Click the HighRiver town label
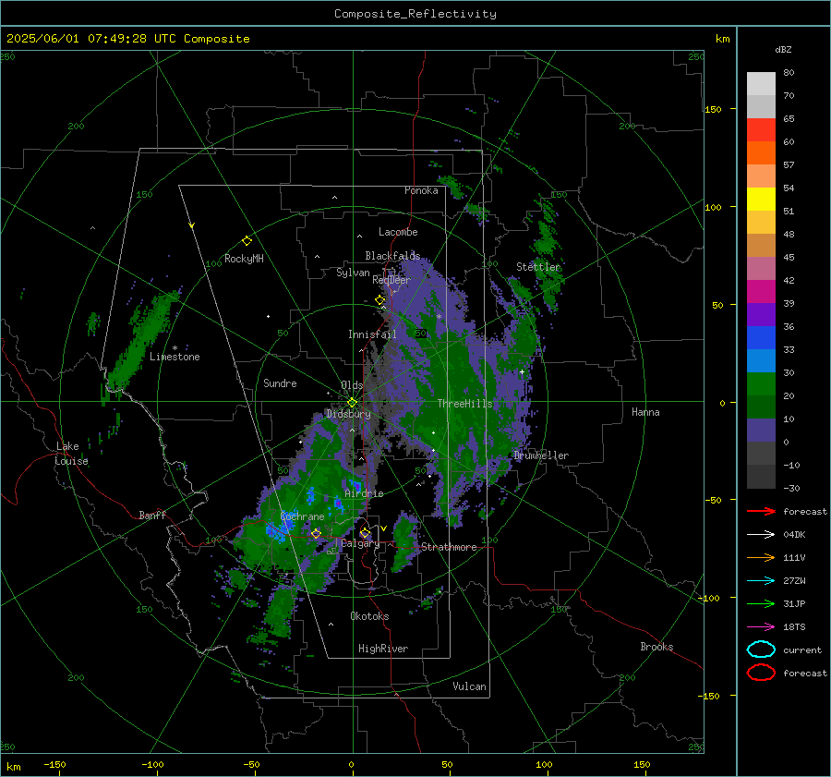Viewport: 831px width, 777px height. [x=383, y=649]
